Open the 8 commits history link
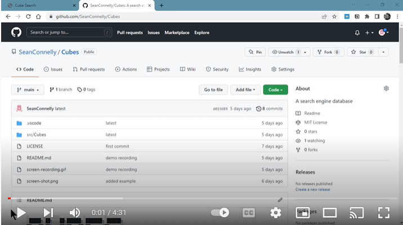 (x=270, y=109)
